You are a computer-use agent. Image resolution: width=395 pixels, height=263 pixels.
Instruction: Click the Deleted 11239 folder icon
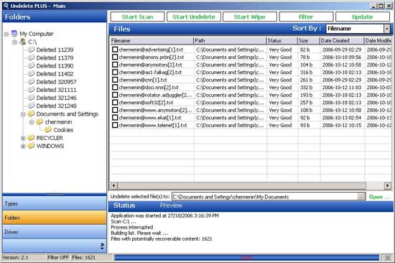pyautogui.click(x=31, y=50)
